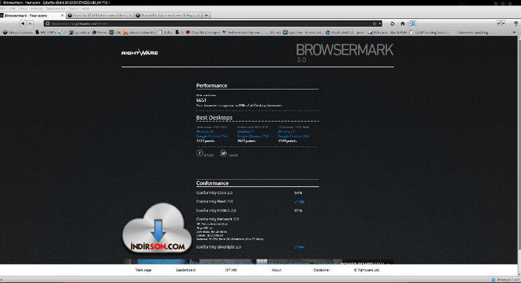Open the About footer link
Viewport: 521px width, 283px height.
(x=276, y=270)
